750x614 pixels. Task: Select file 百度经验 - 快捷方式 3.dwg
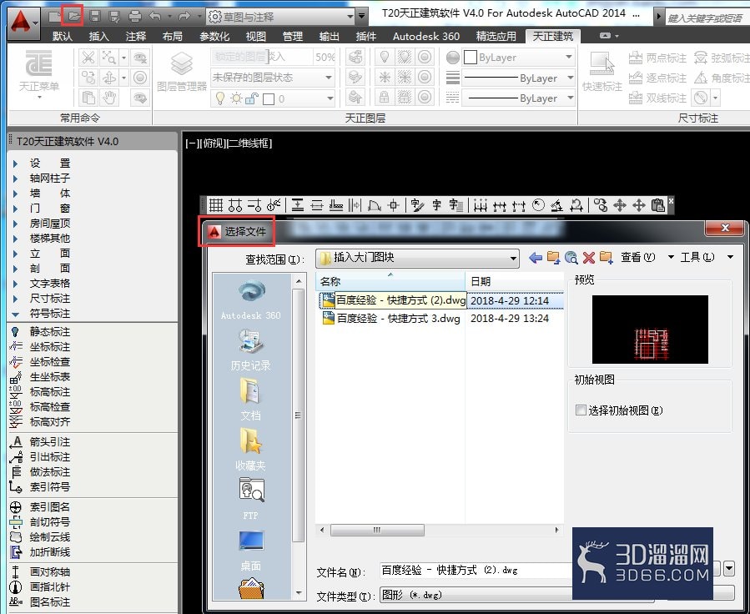tap(391, 319)
